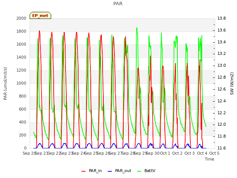The width and height of the screenshot is (237, 178).
Task: Click the 600 left axis tick
Action: [23, 109]
